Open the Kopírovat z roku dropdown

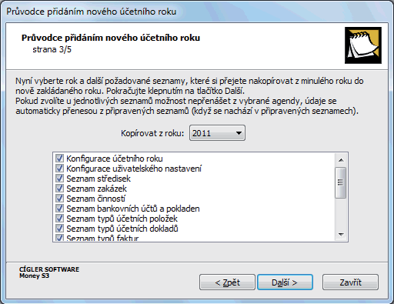coord(217,133)
